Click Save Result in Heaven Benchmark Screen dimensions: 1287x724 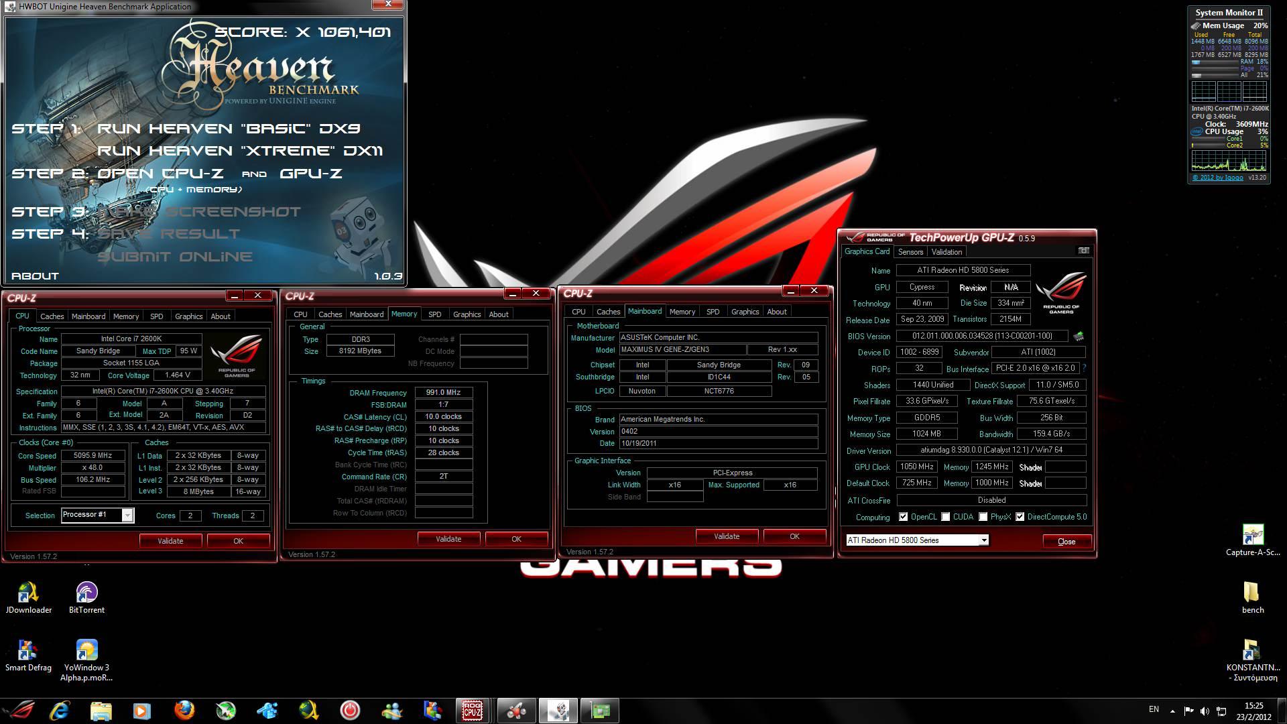[x=169, y=234]
